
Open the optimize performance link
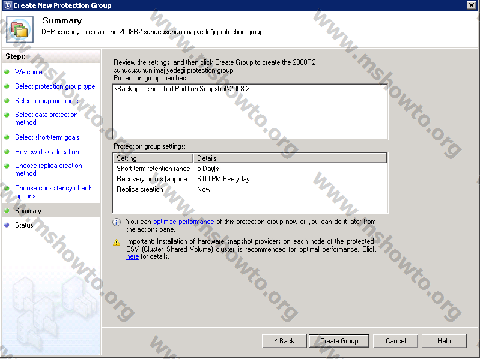point(183,222)
